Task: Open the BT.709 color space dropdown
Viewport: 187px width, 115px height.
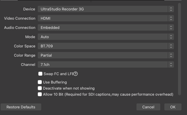Action: point(106,46)
